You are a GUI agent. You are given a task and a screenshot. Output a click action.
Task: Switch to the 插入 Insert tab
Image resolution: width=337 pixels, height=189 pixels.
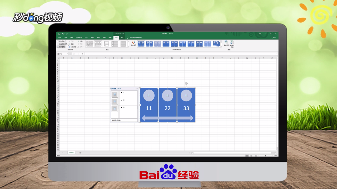(x=72, y=38)
